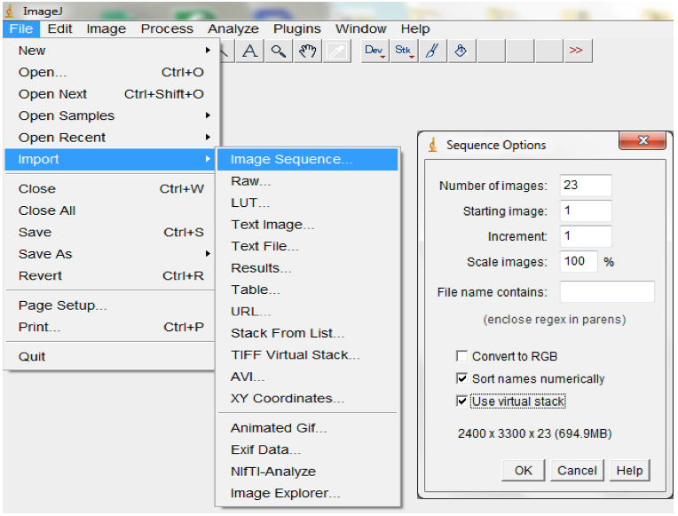Screen dimensions: 678x516
Task: Choose TIFF Virtual Stack... option
Action: tap(307, 355)
